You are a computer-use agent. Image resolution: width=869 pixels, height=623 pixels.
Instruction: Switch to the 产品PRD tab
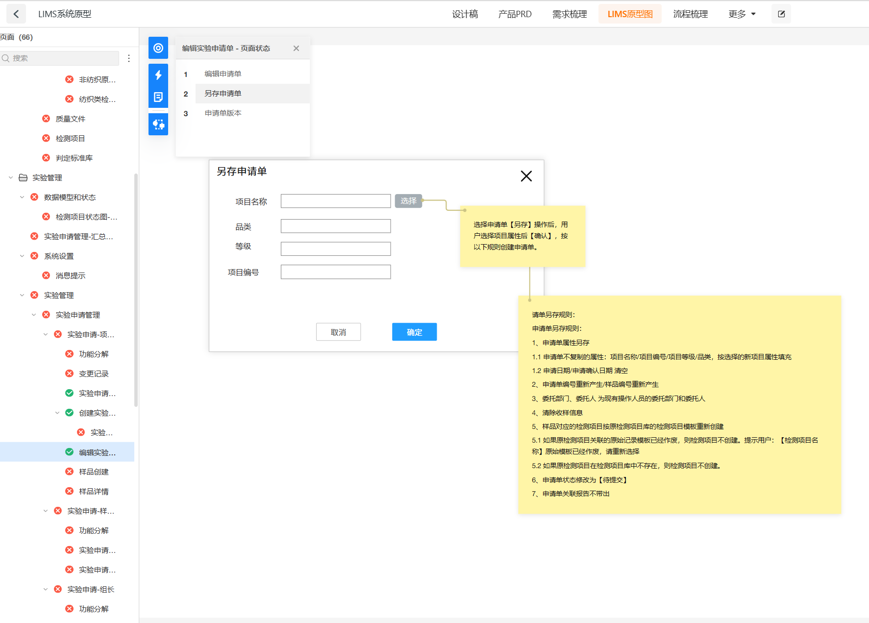(x=515, y=14)
